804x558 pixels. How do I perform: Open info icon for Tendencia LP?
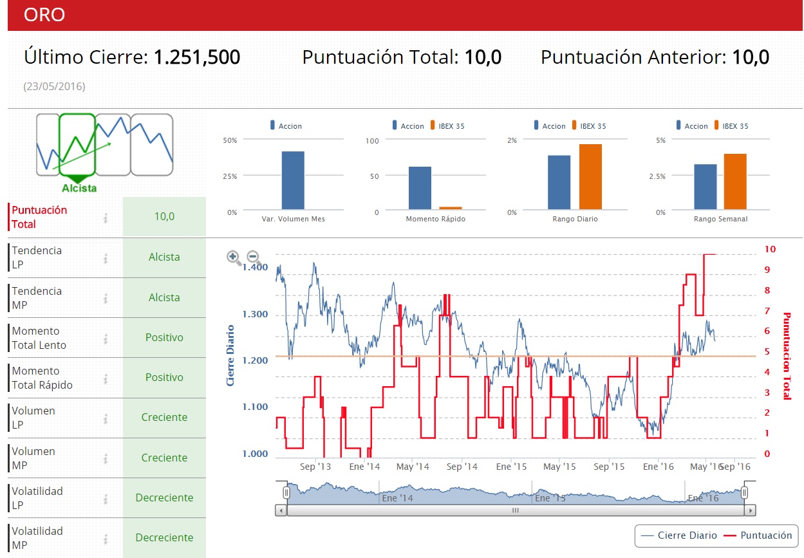pos(105,258)
